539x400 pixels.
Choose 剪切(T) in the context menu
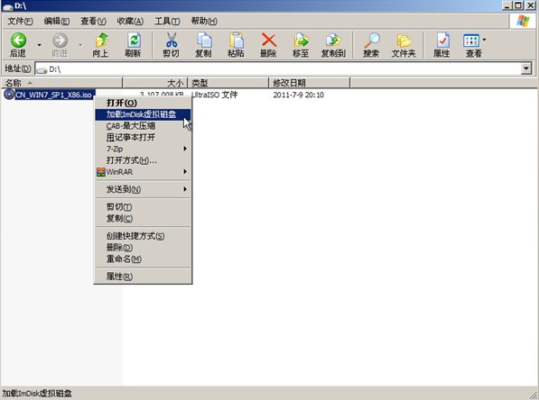[x=143, y=207]
